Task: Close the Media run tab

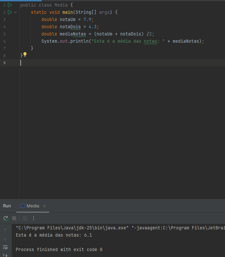Action: click(x=44, y=206)
